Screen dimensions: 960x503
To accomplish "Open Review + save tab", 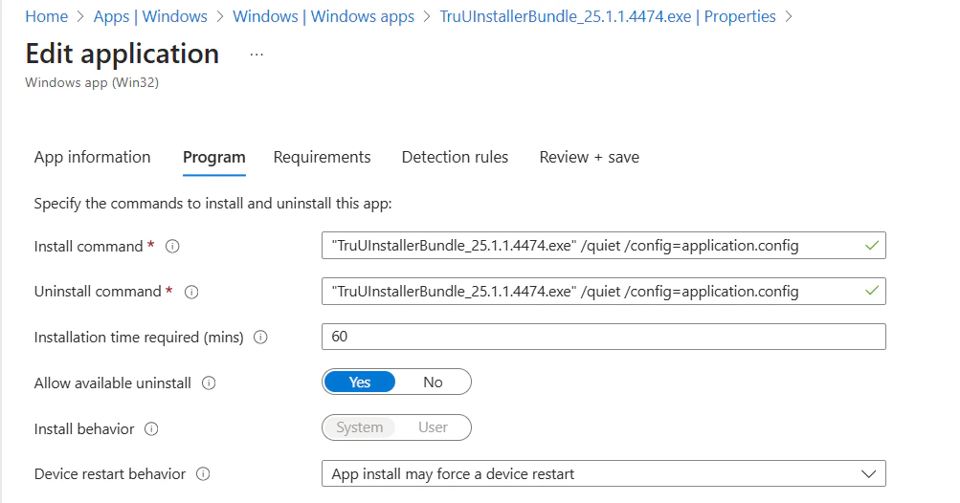I will click(589, 157).
